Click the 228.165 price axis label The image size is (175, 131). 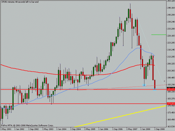click(171, 36)
